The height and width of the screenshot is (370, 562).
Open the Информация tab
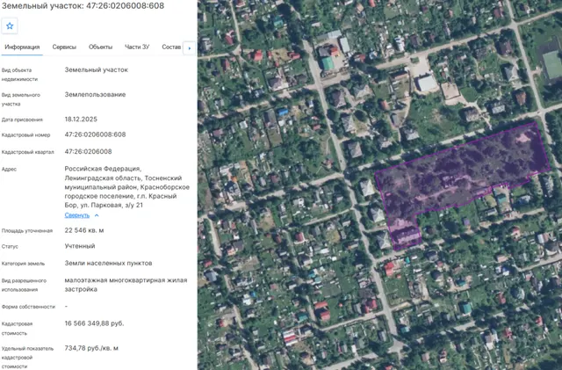pyautogui.click(x=22, y=47)
